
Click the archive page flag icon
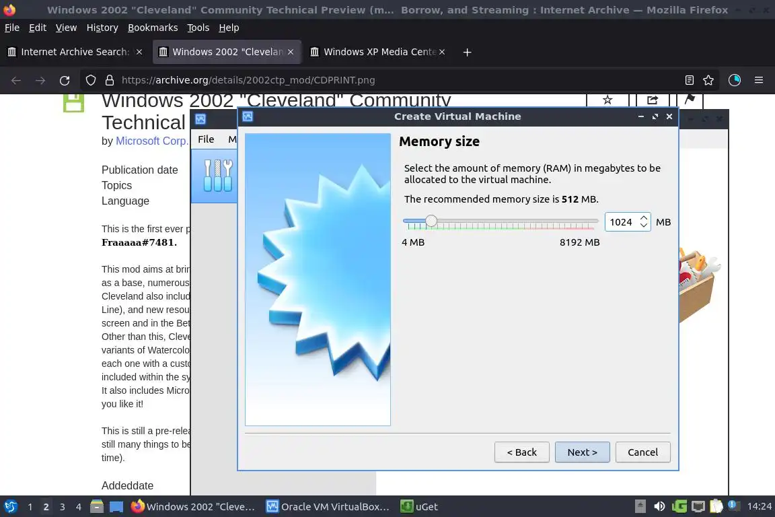[690, 100]
